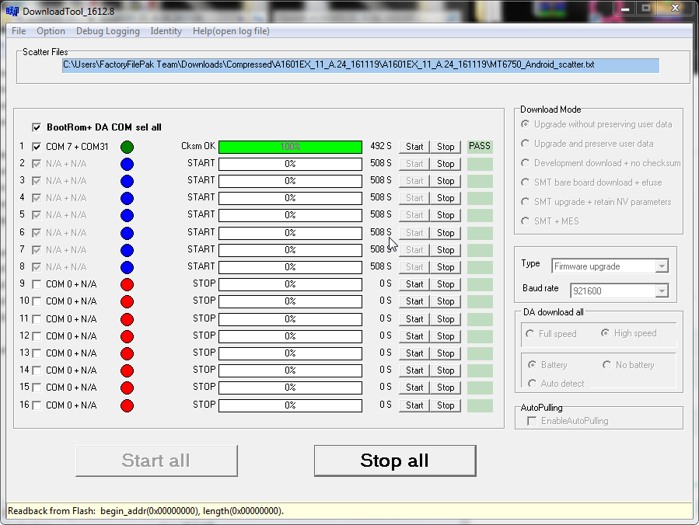Click the Stop all button

(395, 461)
